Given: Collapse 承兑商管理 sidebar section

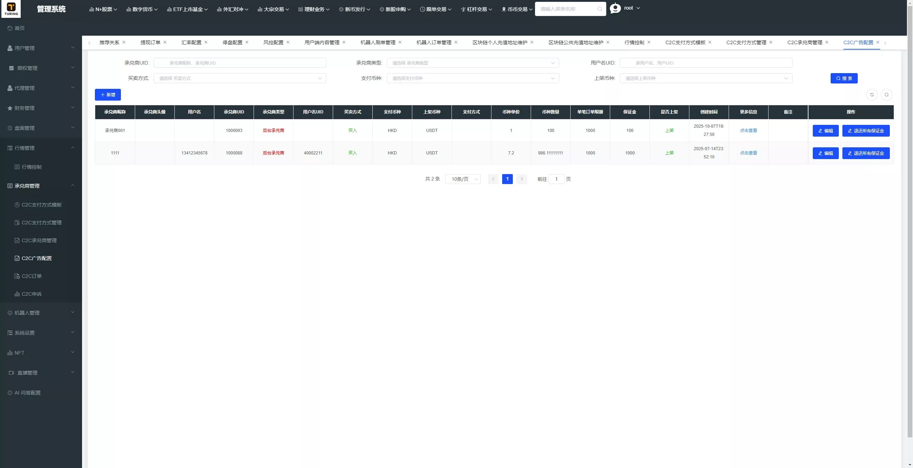Looking at the screenshot, I should [x=41, y=186].
